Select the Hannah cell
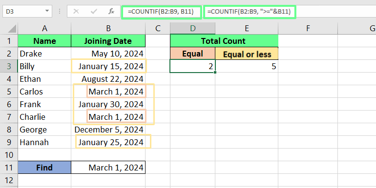 coord(44,142)
